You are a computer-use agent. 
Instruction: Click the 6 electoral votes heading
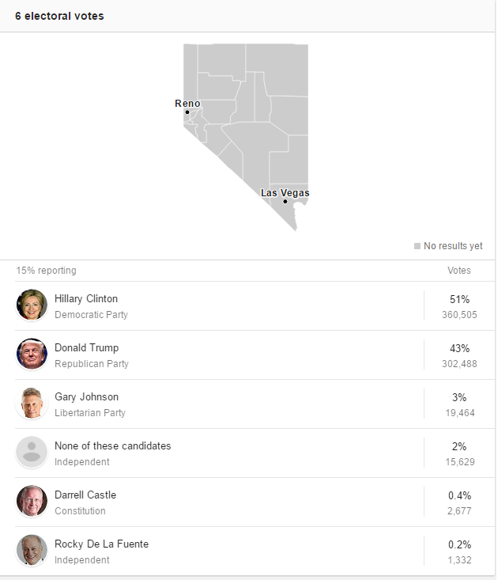point(59,16)
